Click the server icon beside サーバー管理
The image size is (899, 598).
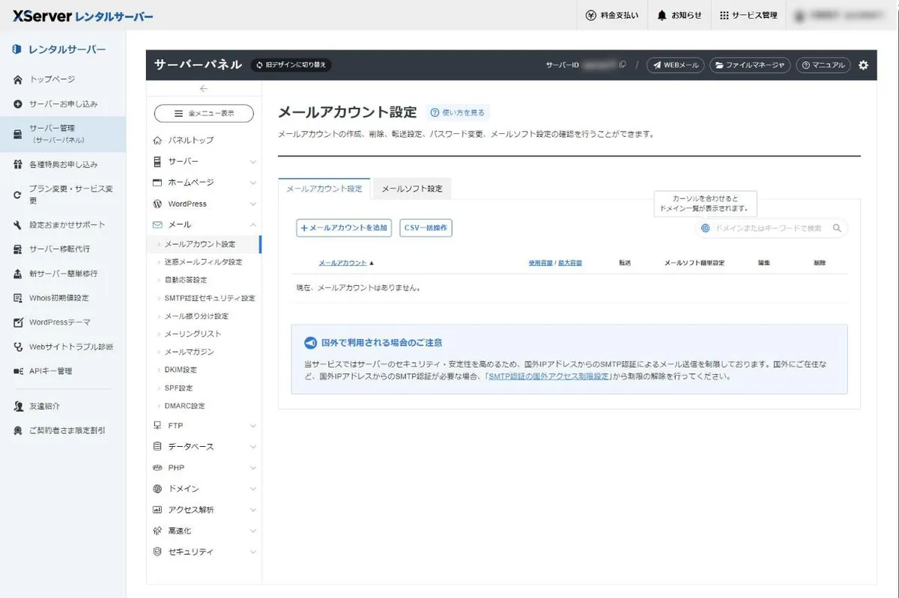(x=18, y=134)
